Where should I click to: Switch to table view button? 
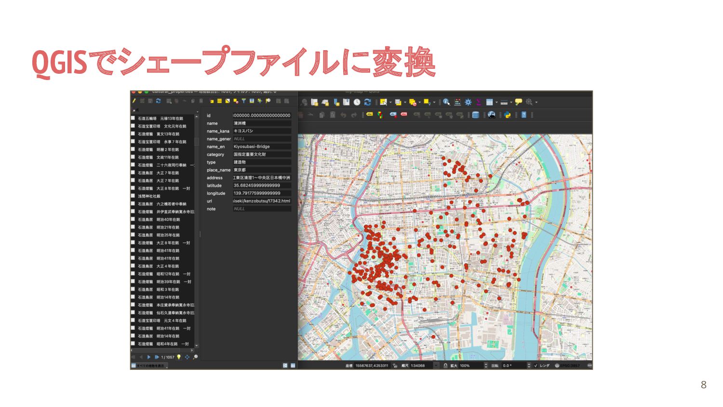(293, 366)
